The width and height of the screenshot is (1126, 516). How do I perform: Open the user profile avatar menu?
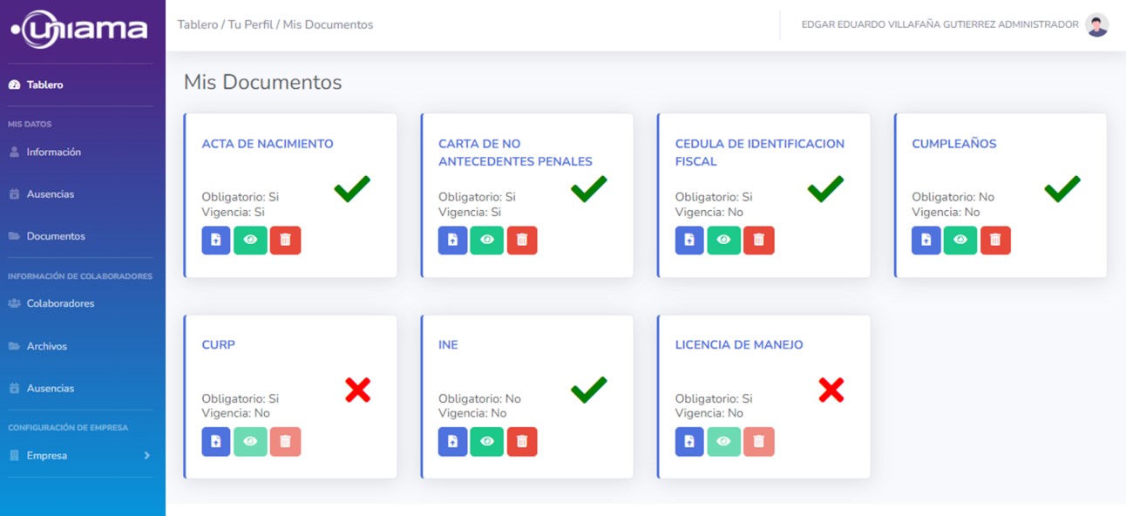point(1097,25)
